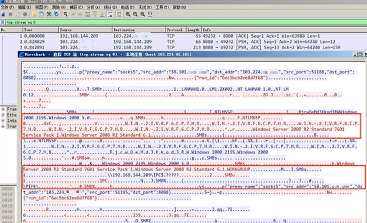Open the 分析(A) menu
Image resolution: width=367 pixels, height=223 pixels.
pyautogui.click(x=93, y=7)
